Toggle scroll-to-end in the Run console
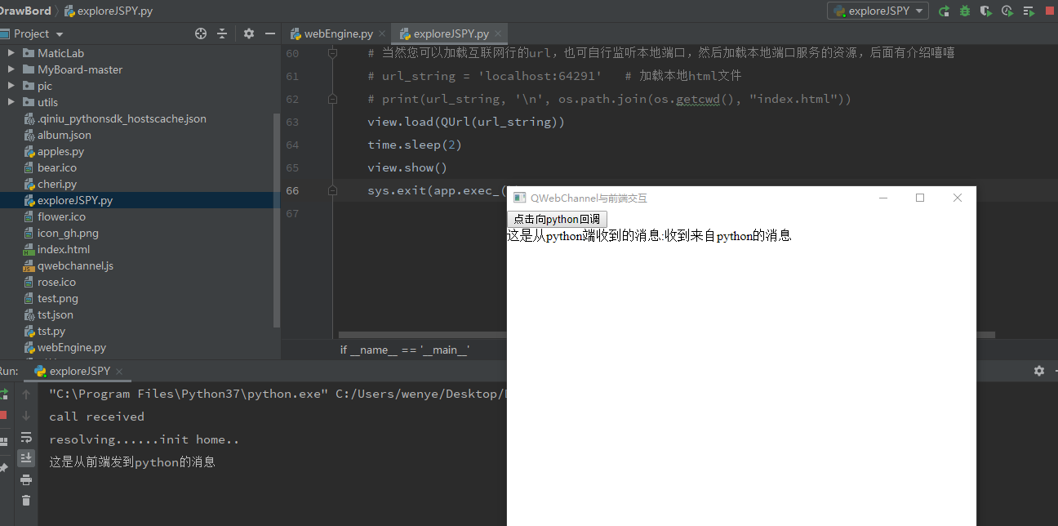 point(26,457)
